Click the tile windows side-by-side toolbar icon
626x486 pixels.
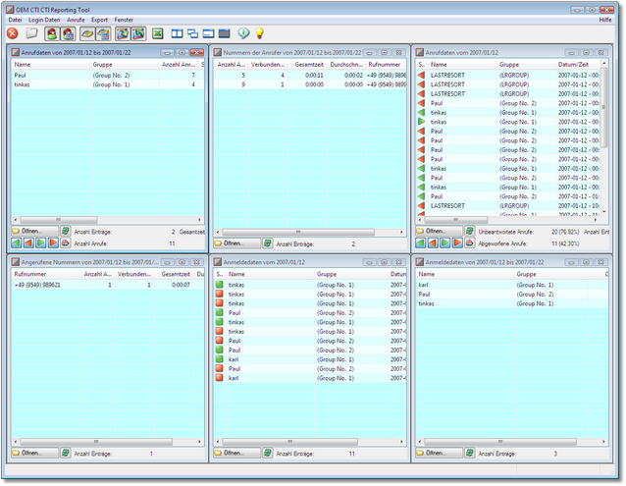[x=177, y=33]
